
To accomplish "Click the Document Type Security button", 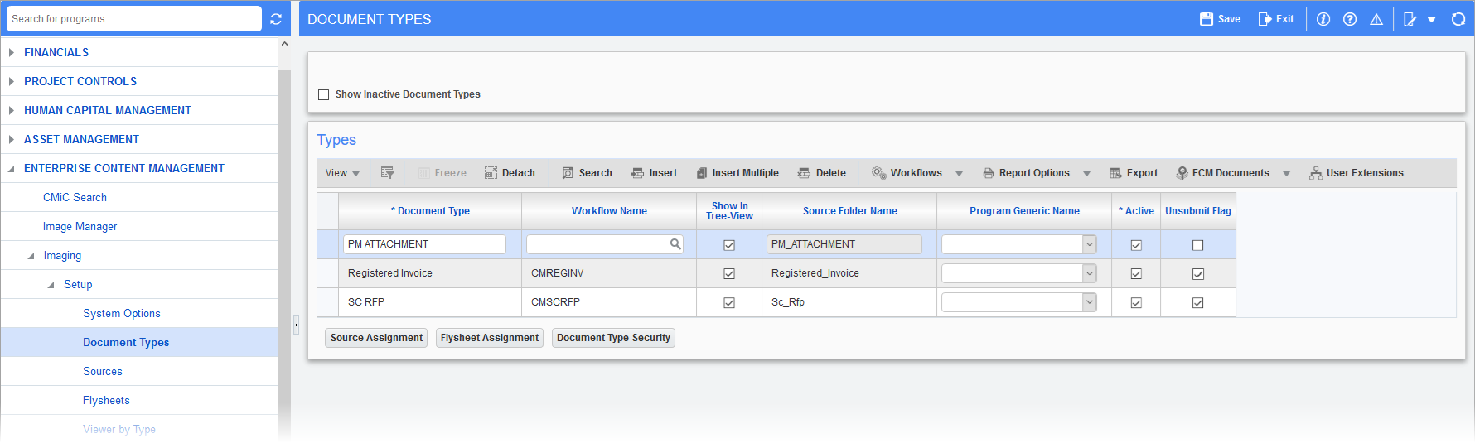I will tap(613, 338).
